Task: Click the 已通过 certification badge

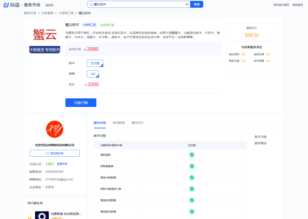Action: pos(50,164)
